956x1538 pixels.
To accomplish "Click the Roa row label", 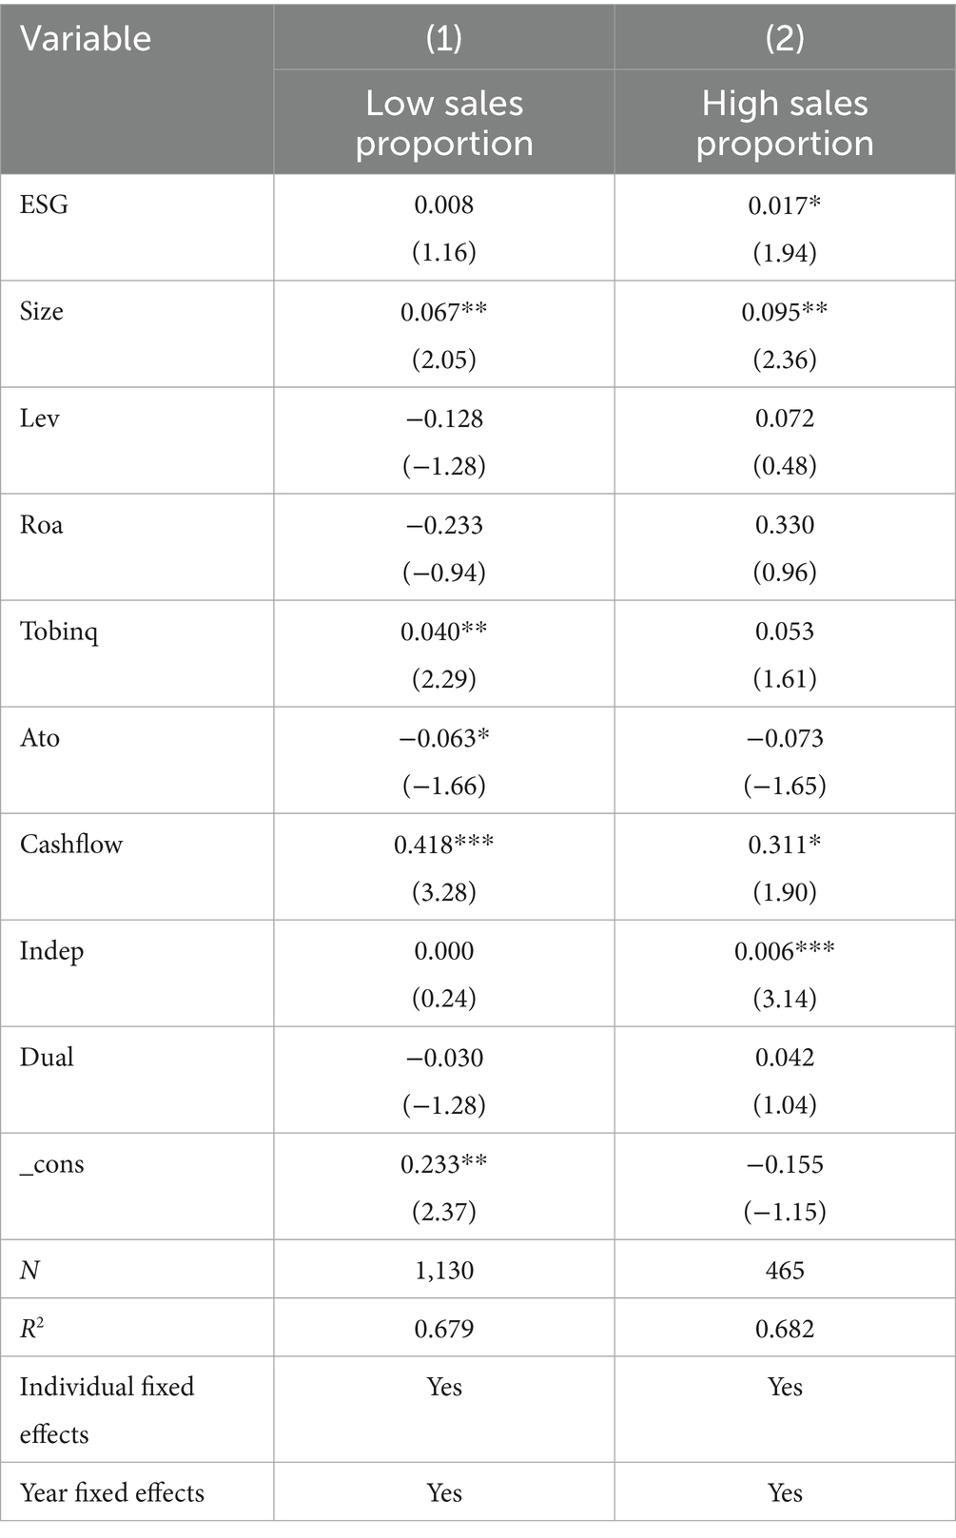I will point(42,524).
